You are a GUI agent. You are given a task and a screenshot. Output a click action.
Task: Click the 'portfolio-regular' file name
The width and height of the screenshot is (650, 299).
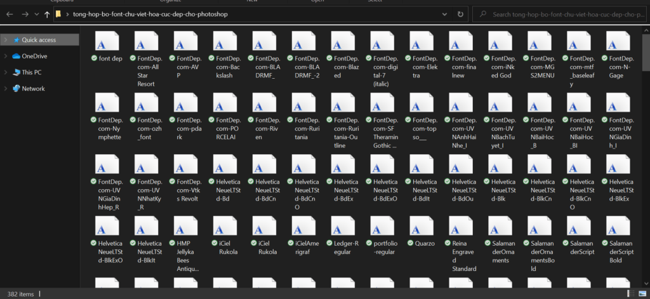click(x=385, y=248)
